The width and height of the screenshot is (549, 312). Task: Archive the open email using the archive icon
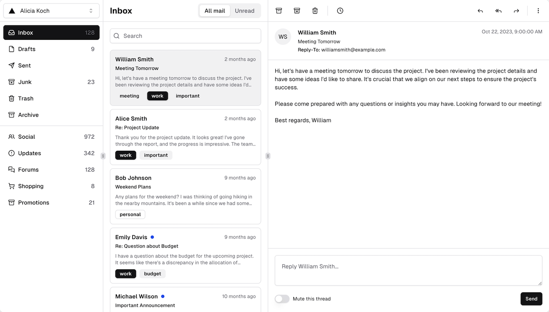pyautogui.click(x=279, y=10)
